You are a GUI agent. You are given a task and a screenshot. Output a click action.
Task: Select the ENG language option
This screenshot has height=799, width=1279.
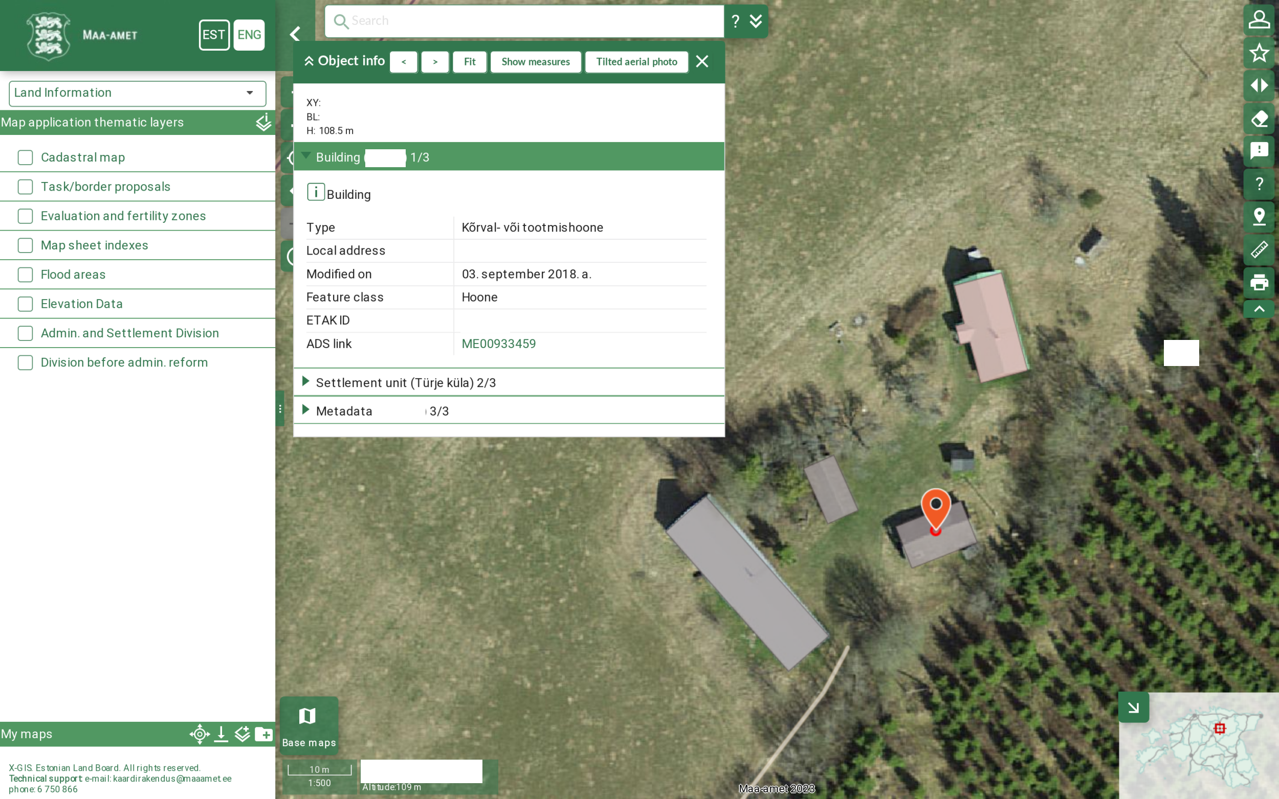(249, 35)
